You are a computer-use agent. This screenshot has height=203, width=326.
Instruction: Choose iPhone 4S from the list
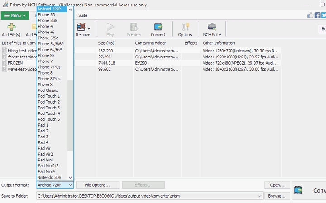[52, 32]
